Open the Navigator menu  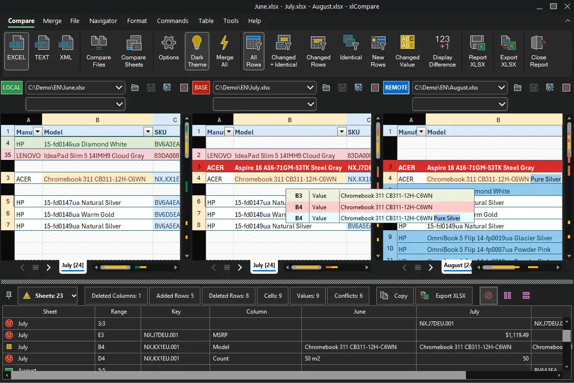[x=103, y=21]
